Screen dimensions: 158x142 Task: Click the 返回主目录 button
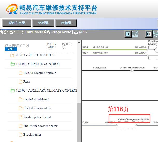(17, 23)
